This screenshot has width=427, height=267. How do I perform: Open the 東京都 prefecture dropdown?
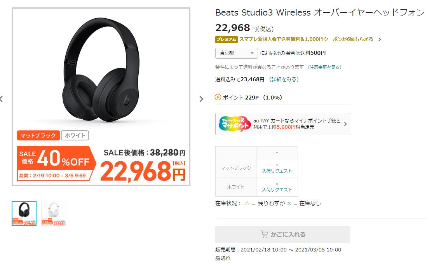[x=236, y=53]
